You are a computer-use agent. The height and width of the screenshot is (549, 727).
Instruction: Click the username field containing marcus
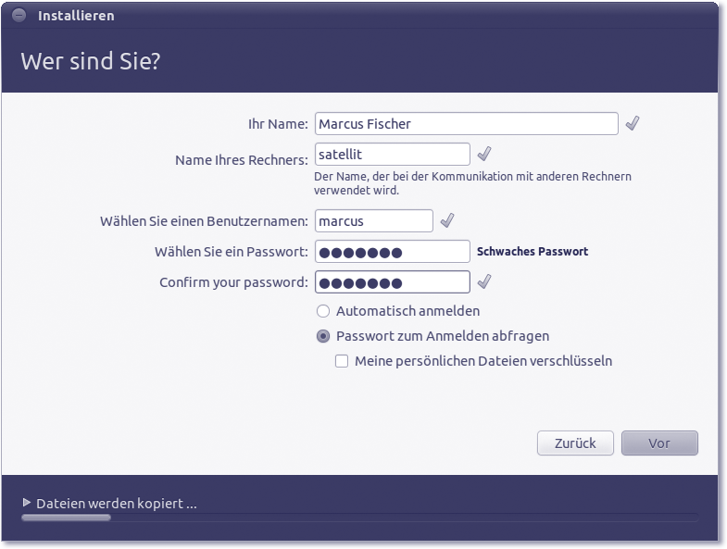click(373, 220)
